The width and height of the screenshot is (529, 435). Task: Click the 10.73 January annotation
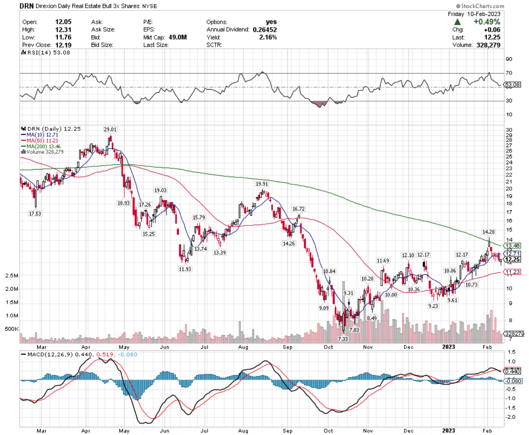(x=471, y=285)
